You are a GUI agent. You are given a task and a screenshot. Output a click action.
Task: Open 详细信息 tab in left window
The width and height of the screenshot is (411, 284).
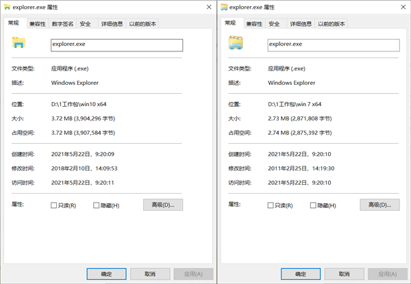(112, 24)
